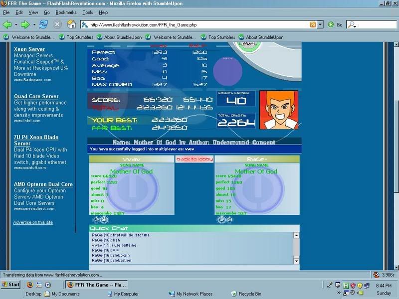Click the Quick Chat scrollbar down arrow
The width and height of the screenshot is (399, 299).
point(296,261)
